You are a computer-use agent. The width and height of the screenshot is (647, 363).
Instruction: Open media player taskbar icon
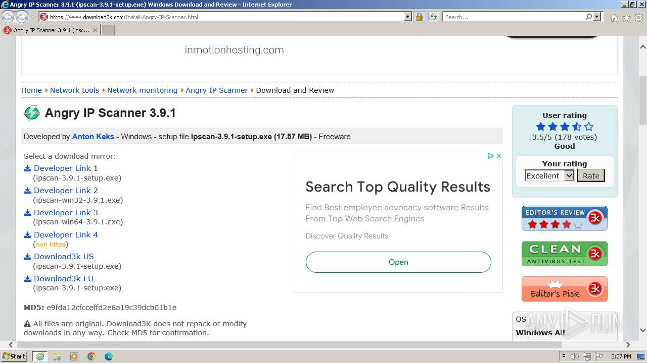tap(74, 356)
